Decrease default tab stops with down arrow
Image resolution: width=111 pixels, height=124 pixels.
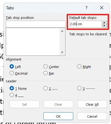pos(104,25)
